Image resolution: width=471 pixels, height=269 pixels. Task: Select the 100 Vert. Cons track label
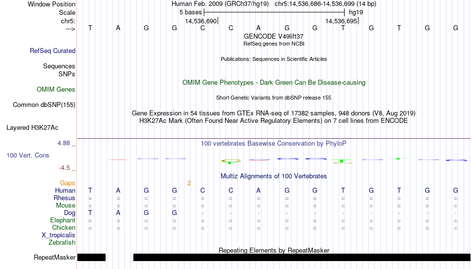tap(28, 155)
